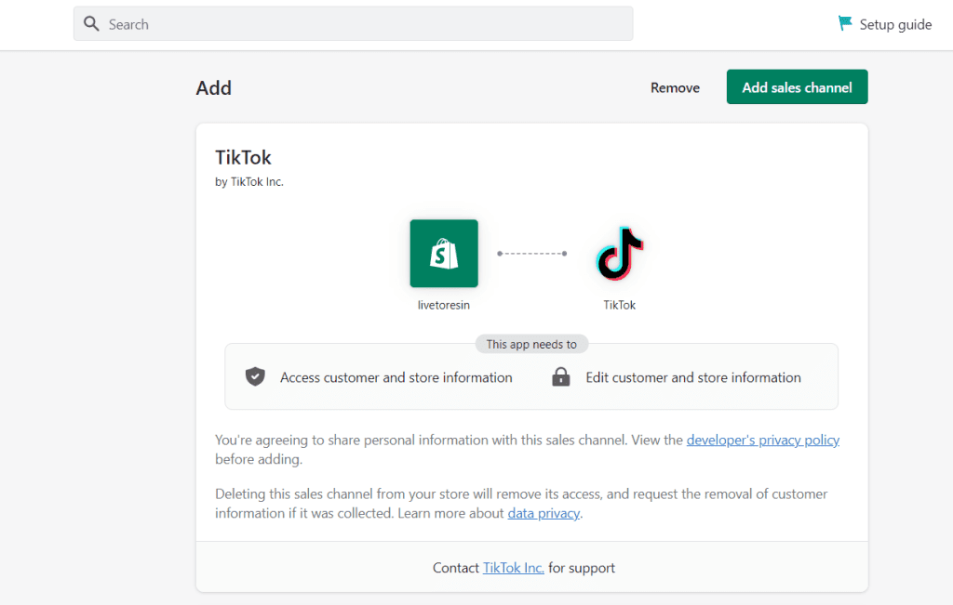The height and width of the screenshot is (605, 953).
Task: Click the Setup guide flag icon
Action: [x=845, y=23]
